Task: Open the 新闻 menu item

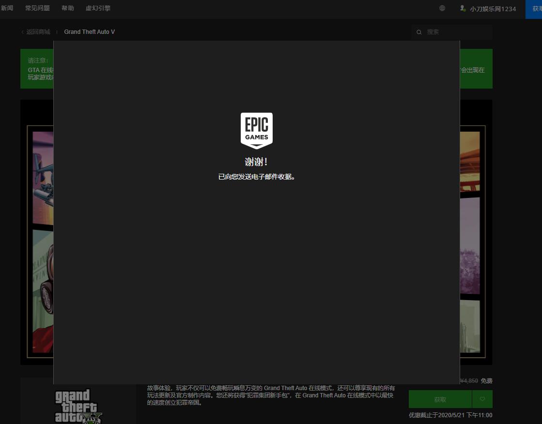Action: pyautogui.click(x=7, y=8)
